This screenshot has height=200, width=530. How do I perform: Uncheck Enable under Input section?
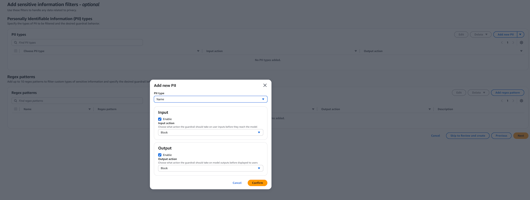pyautogui.click(x=160, y=119)
